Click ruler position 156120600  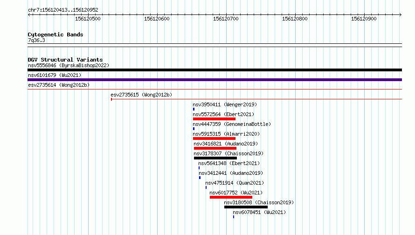(x=157, y=19)
